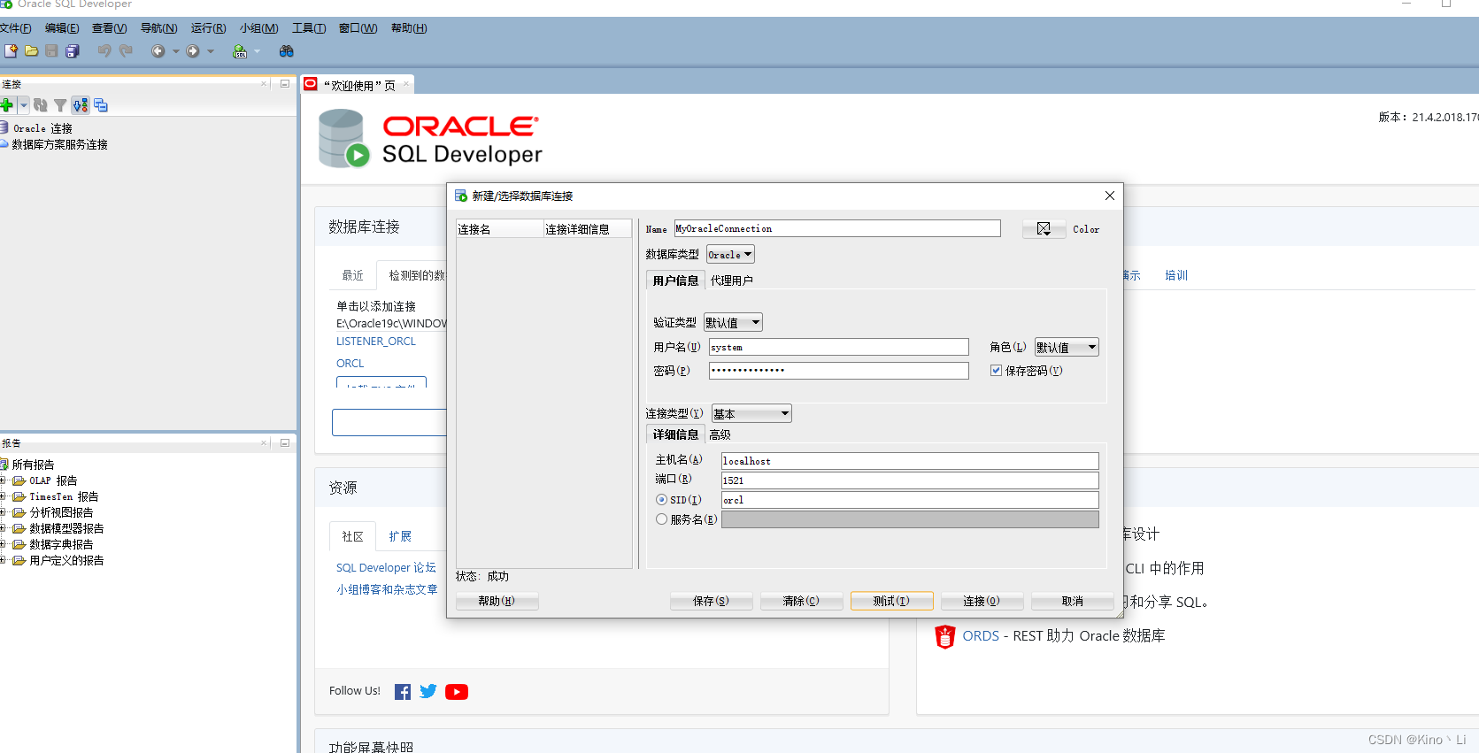
Task: Open the 验证类型 dropdown
Action: click(733, 323)
